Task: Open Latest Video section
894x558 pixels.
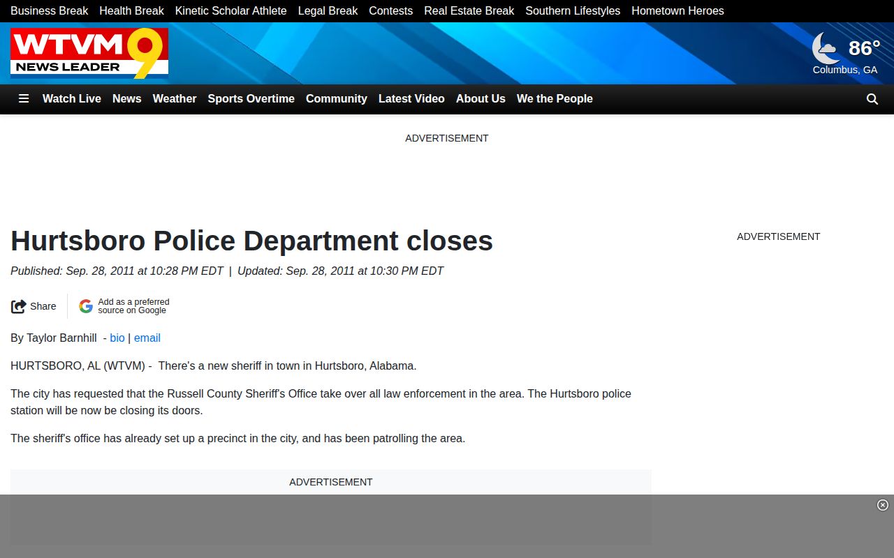Action: click(x=411, y=99)
